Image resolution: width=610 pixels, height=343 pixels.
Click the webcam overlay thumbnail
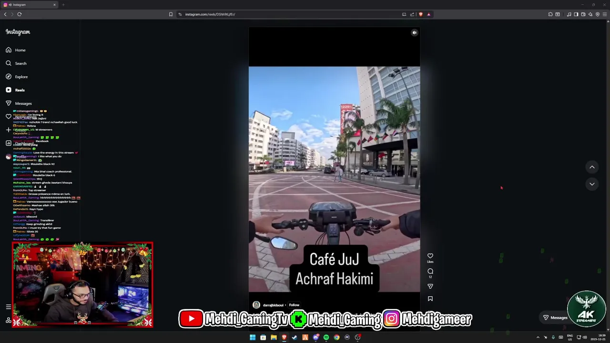pos(82,284)
